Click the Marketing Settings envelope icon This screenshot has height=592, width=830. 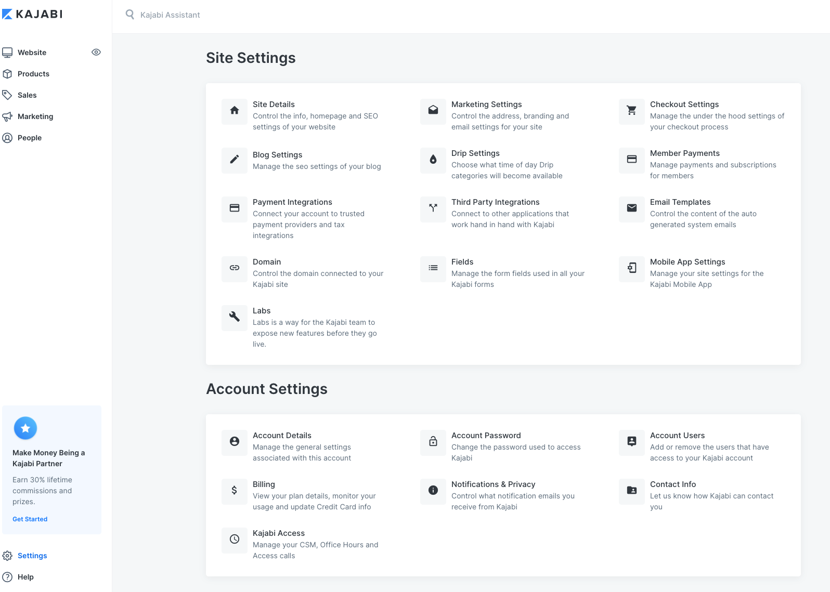(433, 110)
